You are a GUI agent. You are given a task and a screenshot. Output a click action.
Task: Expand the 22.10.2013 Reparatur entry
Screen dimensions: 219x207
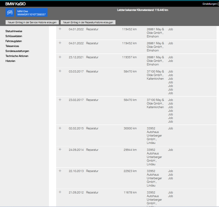60,171
